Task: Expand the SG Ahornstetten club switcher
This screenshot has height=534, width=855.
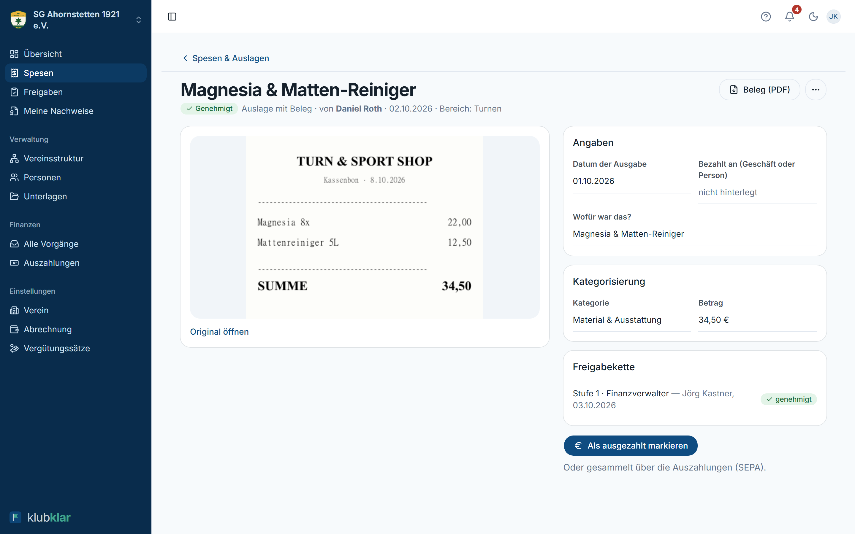Action: click(x=139, y=20)
